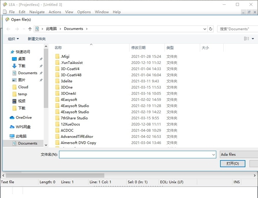Select 此电脑 in the address breadcrumb
258x198 pixels.
pos(51,29)
